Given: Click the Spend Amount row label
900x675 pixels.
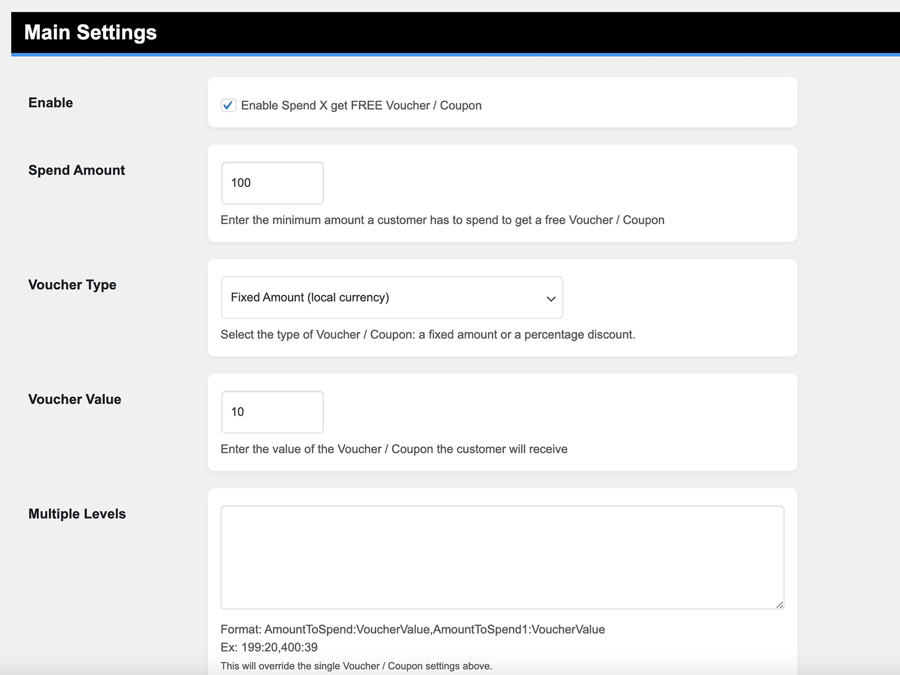Looking at the screenshot, I should pyautogui.click(x=76, y=170).
